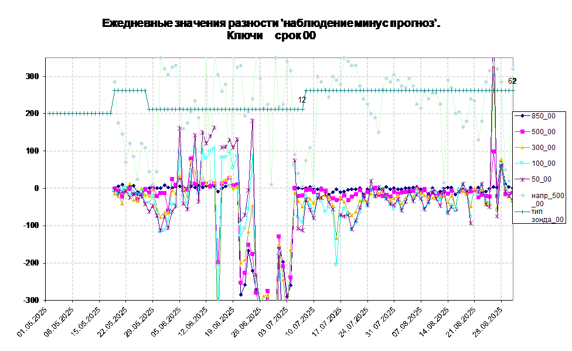Select the 100_00 legend label
This screenshot has height=351, width=572.
point(543,163)
